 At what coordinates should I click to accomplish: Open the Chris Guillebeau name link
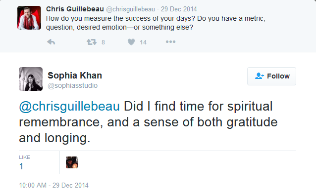pyautogui.click(x=75, y=9)
